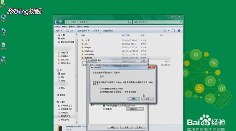Open the view options dropdown arrow
This screenshot has width=236, height=131.
[168, 31]
